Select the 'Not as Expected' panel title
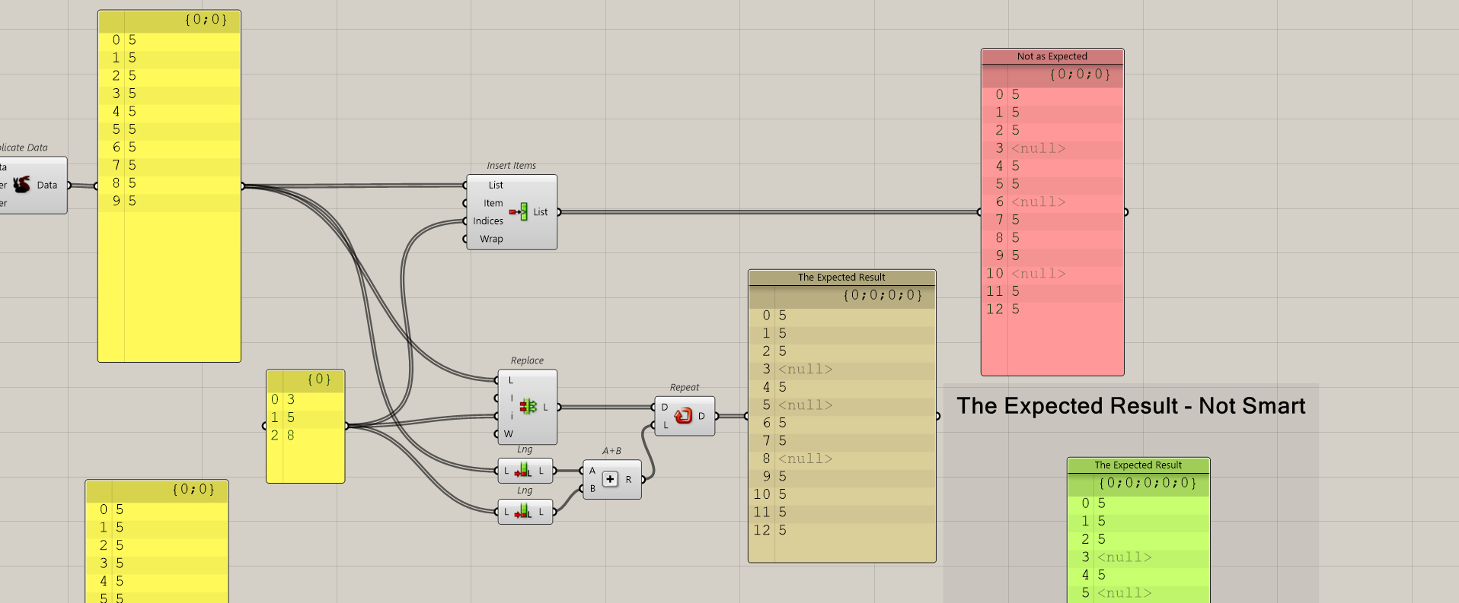The height and width of the screenshot is (603, 1459). (x=1052, y=56)
